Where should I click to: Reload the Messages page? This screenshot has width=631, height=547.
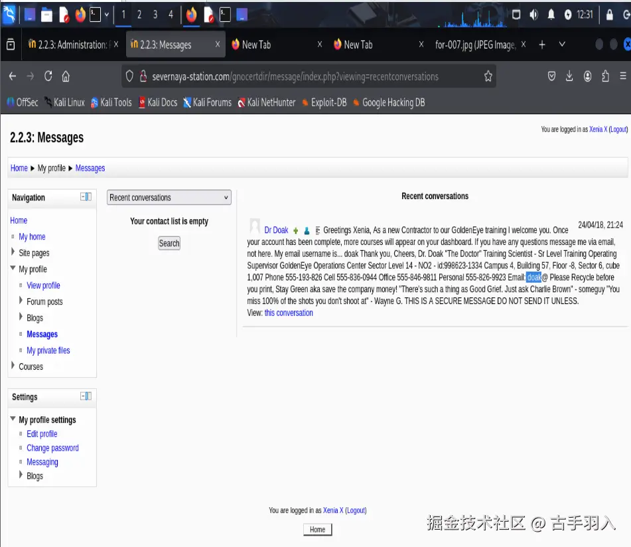47,76
